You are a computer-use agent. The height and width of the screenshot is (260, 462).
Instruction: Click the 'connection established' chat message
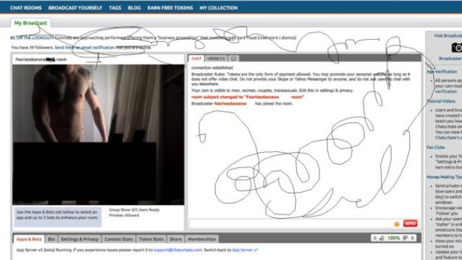[x=212, y=68]
